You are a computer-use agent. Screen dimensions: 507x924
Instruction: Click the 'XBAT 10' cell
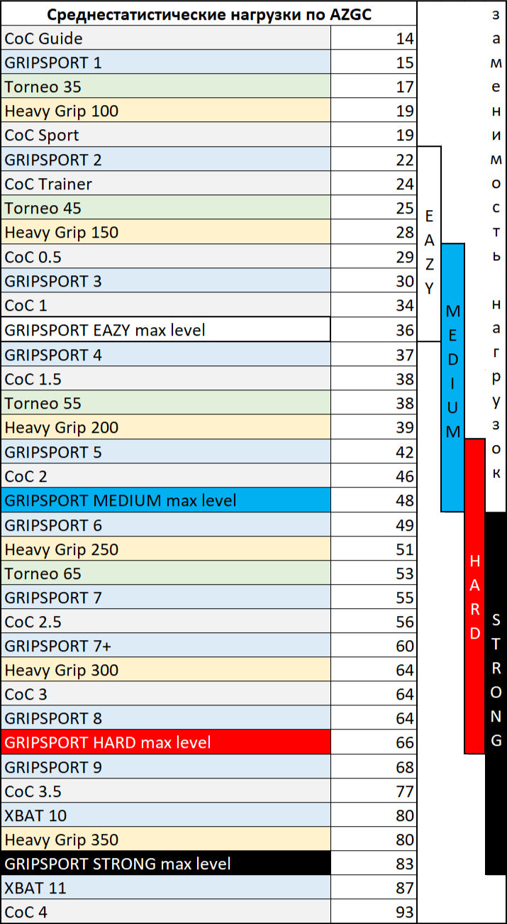(x=166, y=815)
